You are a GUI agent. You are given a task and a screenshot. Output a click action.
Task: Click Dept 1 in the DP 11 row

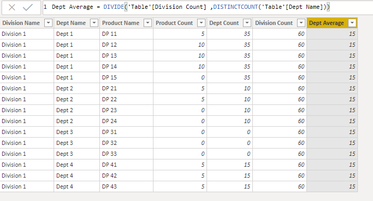76,34
